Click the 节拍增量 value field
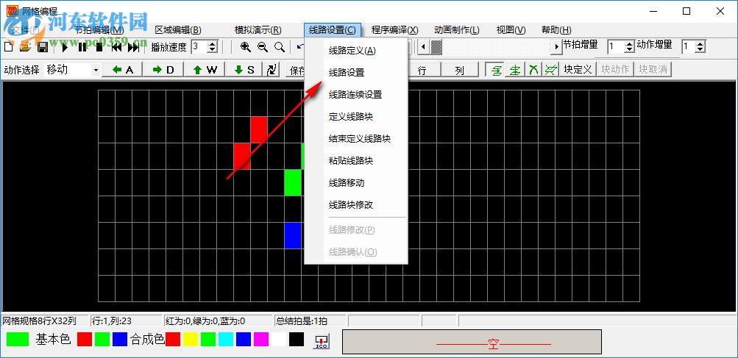The image size is (738, 358). (616, 46)
